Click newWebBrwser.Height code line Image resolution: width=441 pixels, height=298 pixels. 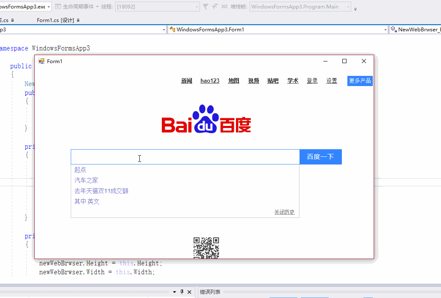(101, 263)
